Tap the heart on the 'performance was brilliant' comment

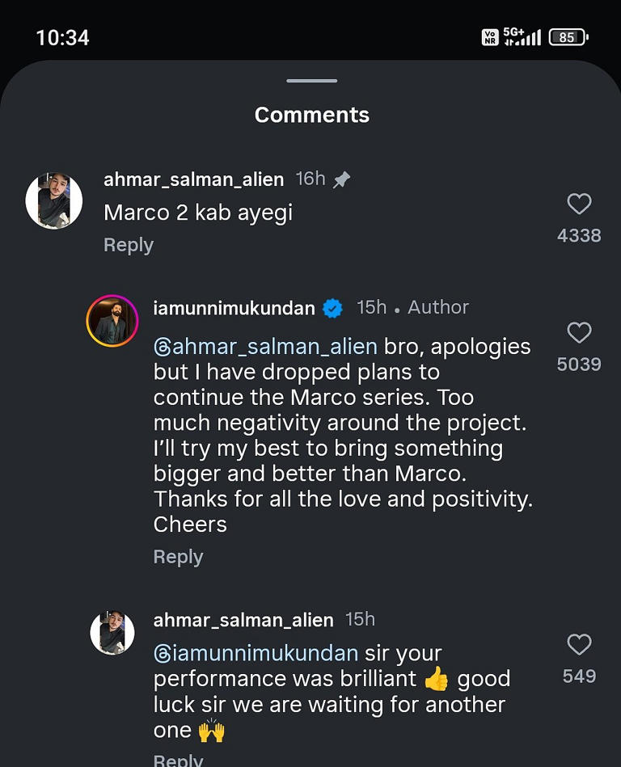coord(579,644)
